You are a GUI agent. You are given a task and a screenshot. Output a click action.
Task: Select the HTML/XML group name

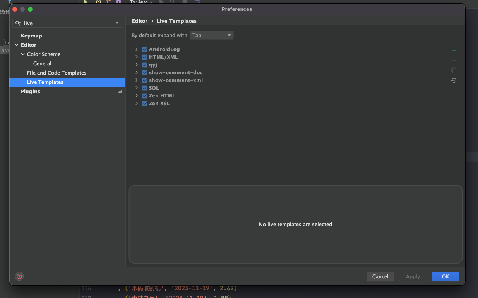pos(163,57)
